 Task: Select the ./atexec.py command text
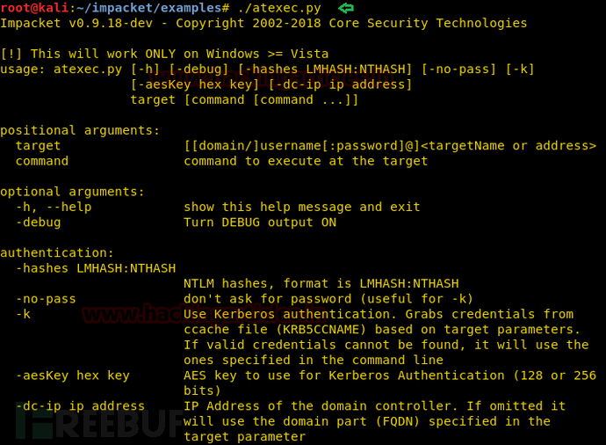point(279,8)
